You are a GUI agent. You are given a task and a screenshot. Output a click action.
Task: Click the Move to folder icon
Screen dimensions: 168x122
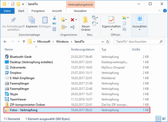click(x=63, y=20)
